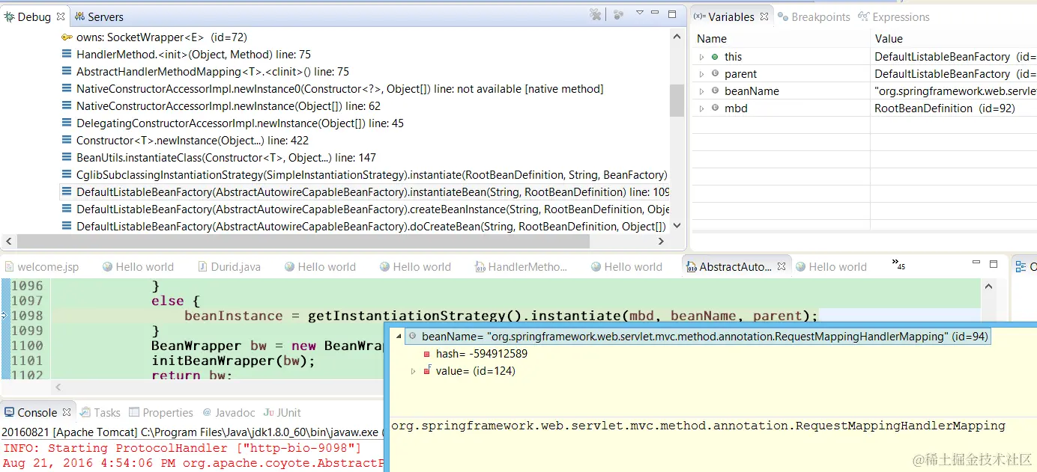Expand the 'mbd' variable

[x=701, y=108]
